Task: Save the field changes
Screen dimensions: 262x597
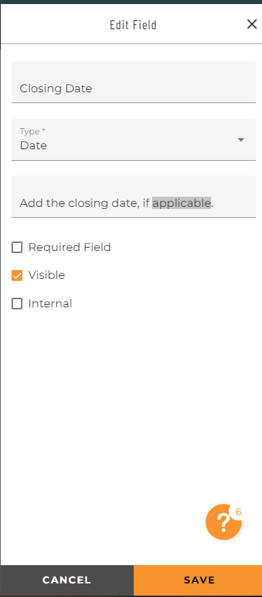Action: click(x=198, y=580)
